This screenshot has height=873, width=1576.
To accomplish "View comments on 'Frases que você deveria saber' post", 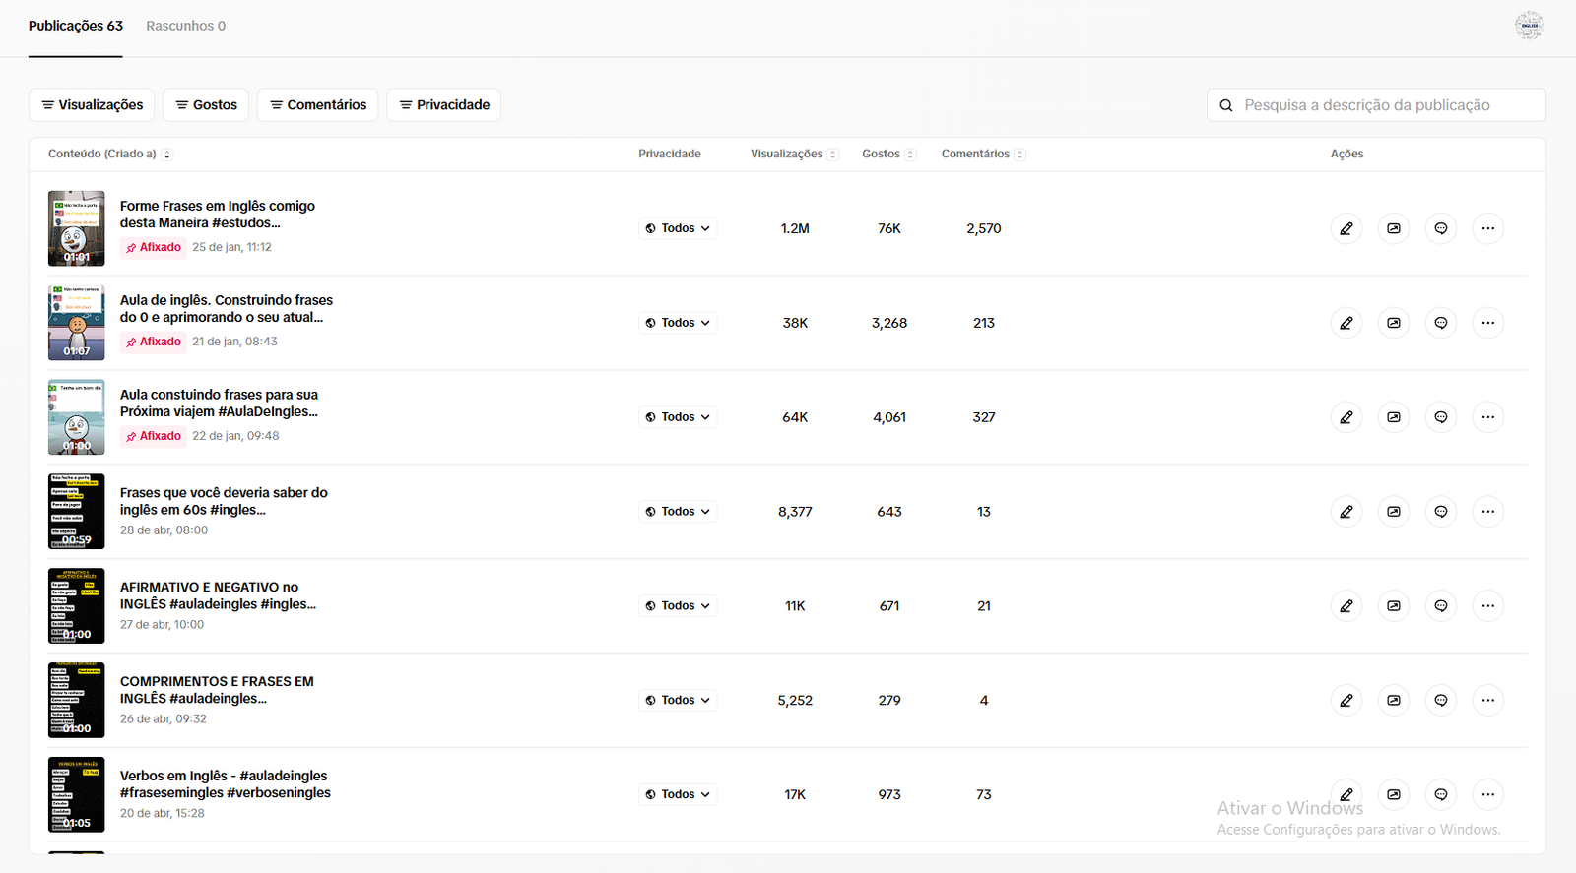I will (x=1440, y=512).
